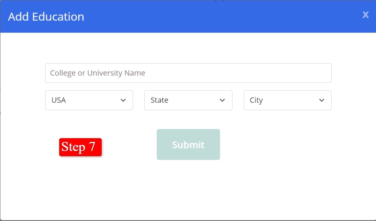Screen dimensions: 376x221
Task: Select the "State" placeholder text
Action: (x=159, y=101)
